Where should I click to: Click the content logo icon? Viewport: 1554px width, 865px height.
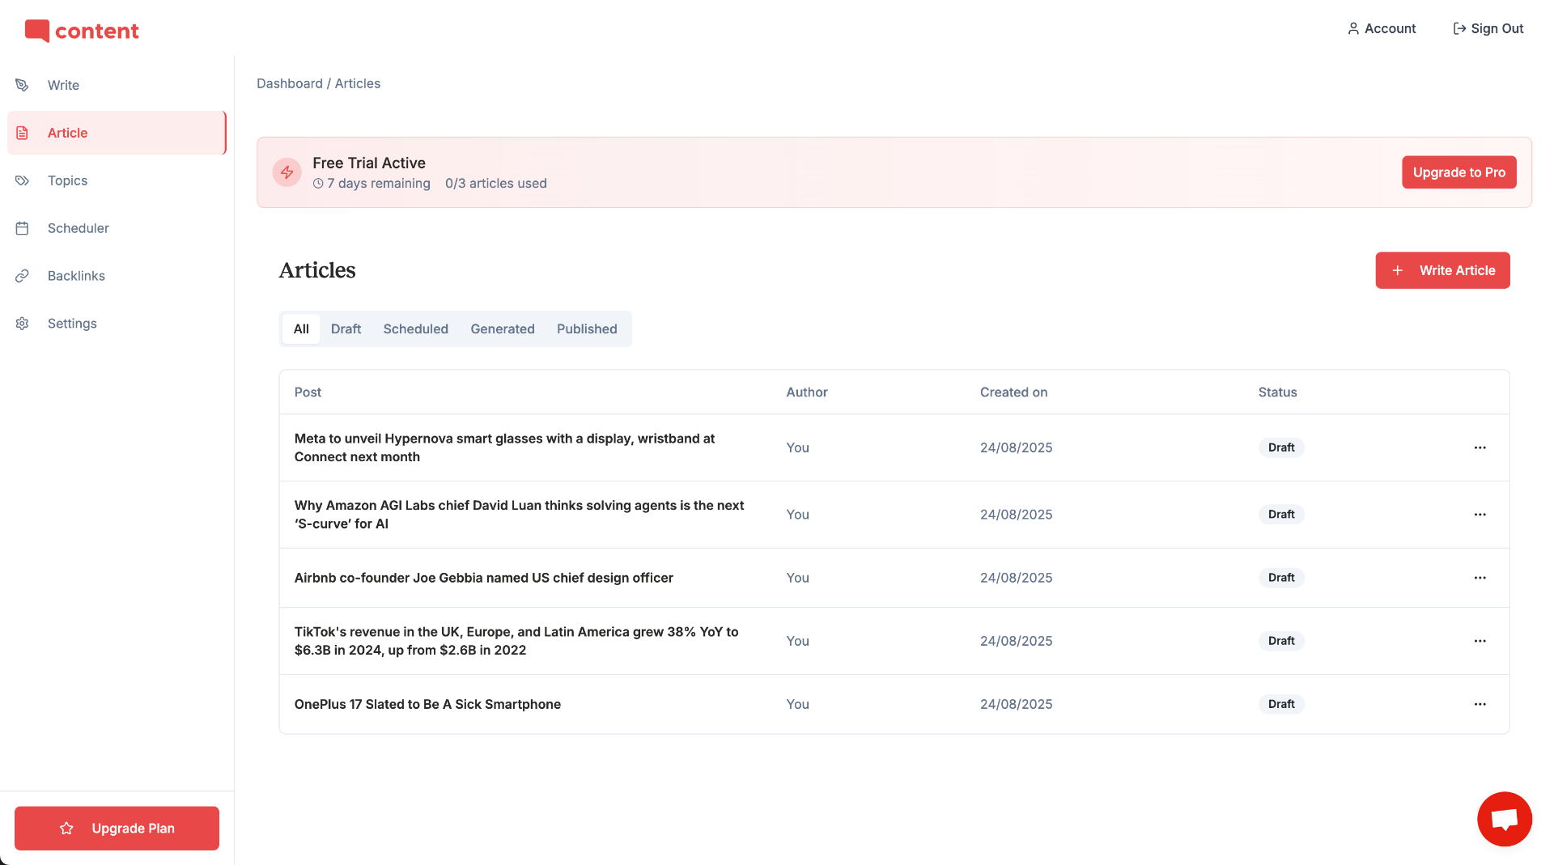(37, 31)
